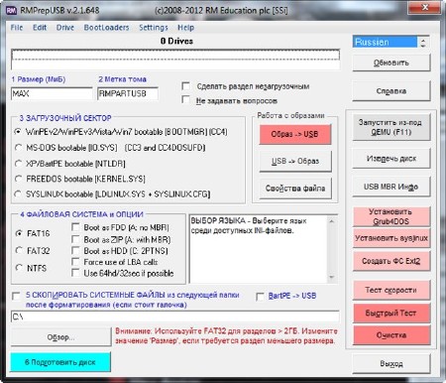446x383 pixels.
Task: Click the size field containing MAX
Action: click(x=52, y=93)
